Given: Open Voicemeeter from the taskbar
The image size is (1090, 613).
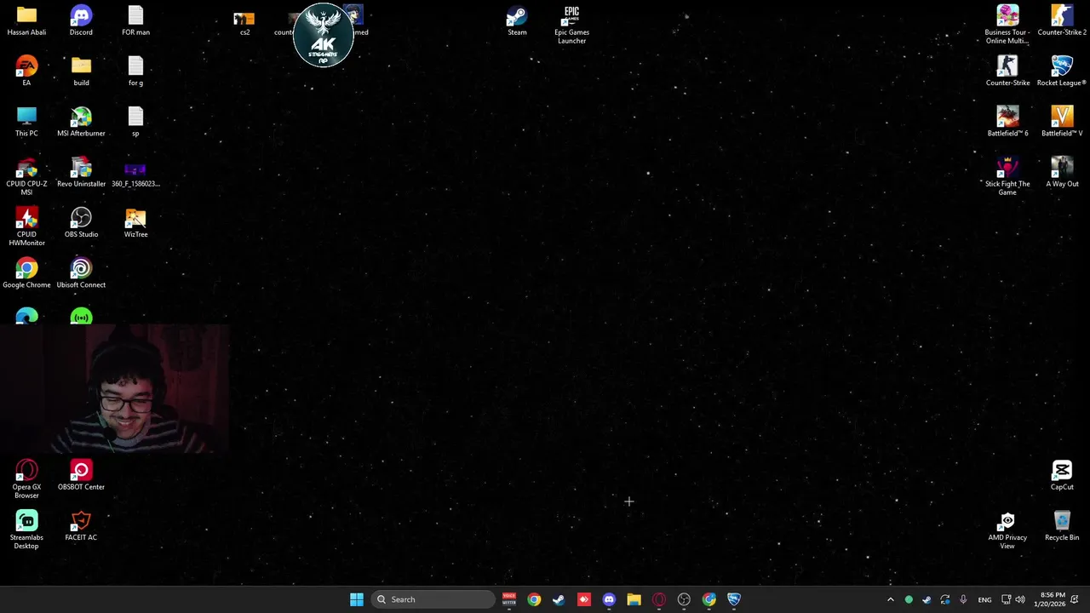Looking at the screenshot, I should point(509,599).
